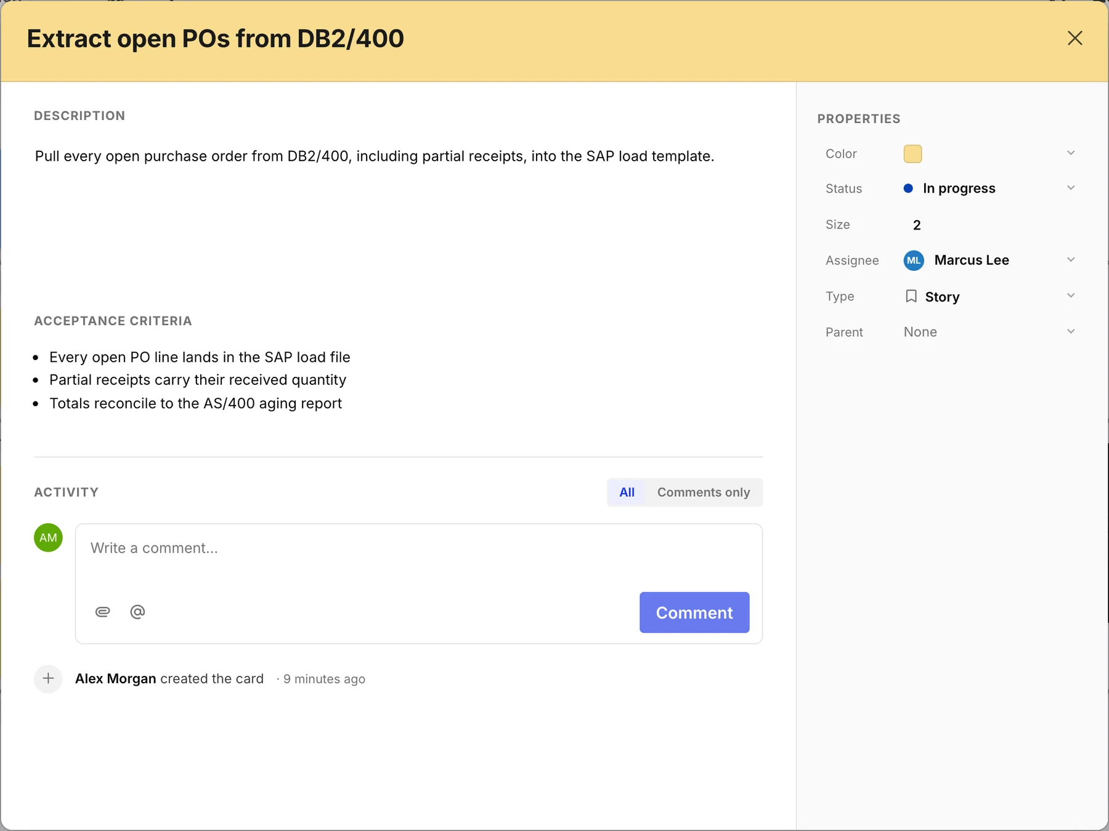The width and height of the screenshot is (1109, 831).
Task: Click the Alex Morgan name in activity
Action: [x=116, y=679]
